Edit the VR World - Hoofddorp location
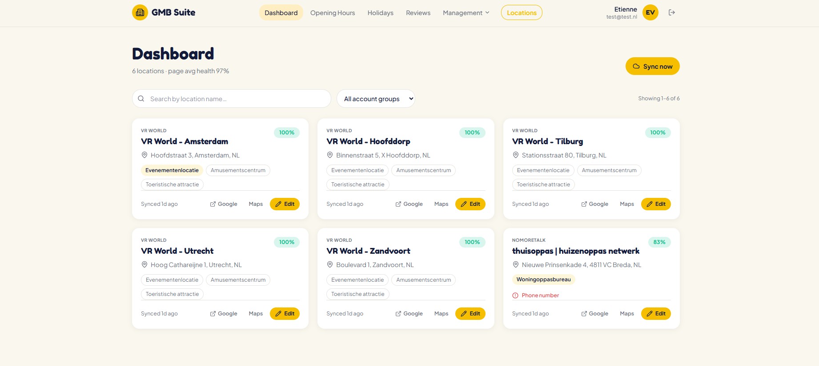Screen dimensions: 819x366 click(x=470, y=204)
